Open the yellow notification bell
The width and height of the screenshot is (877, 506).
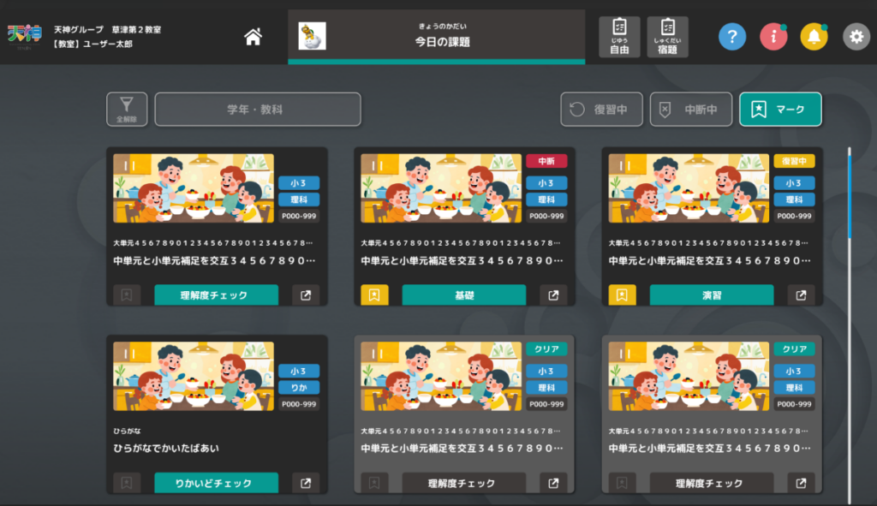814,37
